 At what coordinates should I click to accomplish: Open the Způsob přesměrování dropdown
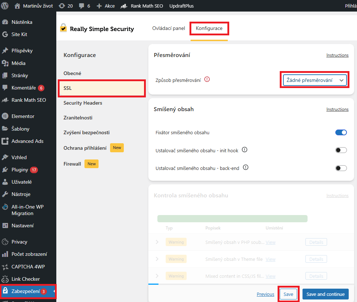pyautogui.click(x=314, y=80)
